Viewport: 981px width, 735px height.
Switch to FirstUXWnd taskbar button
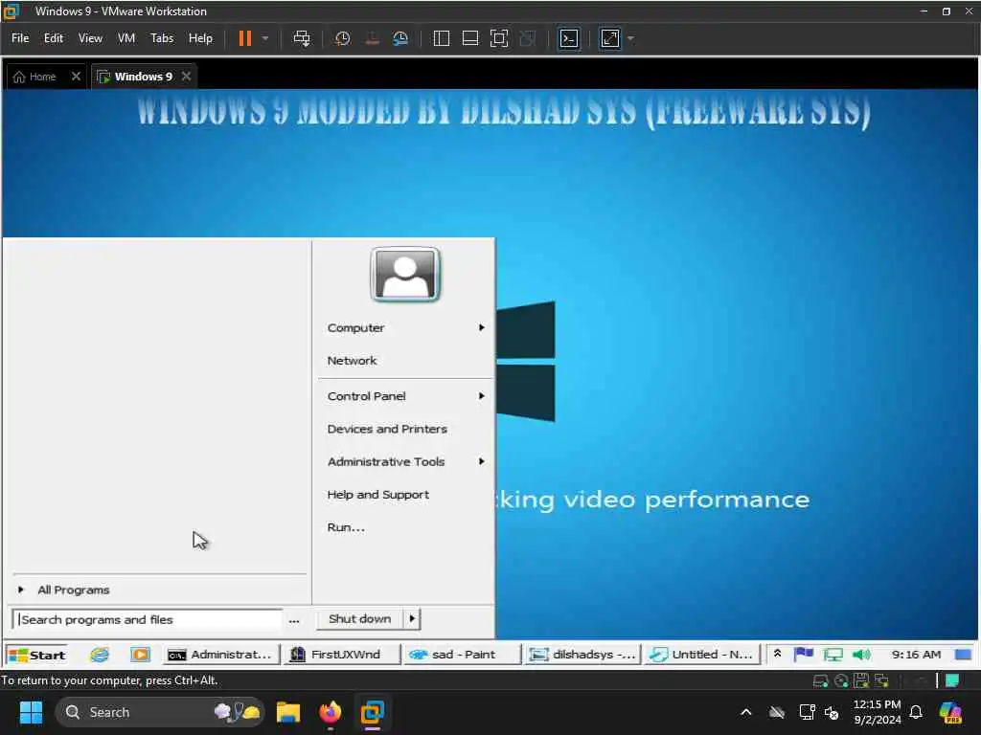point(342,655)
